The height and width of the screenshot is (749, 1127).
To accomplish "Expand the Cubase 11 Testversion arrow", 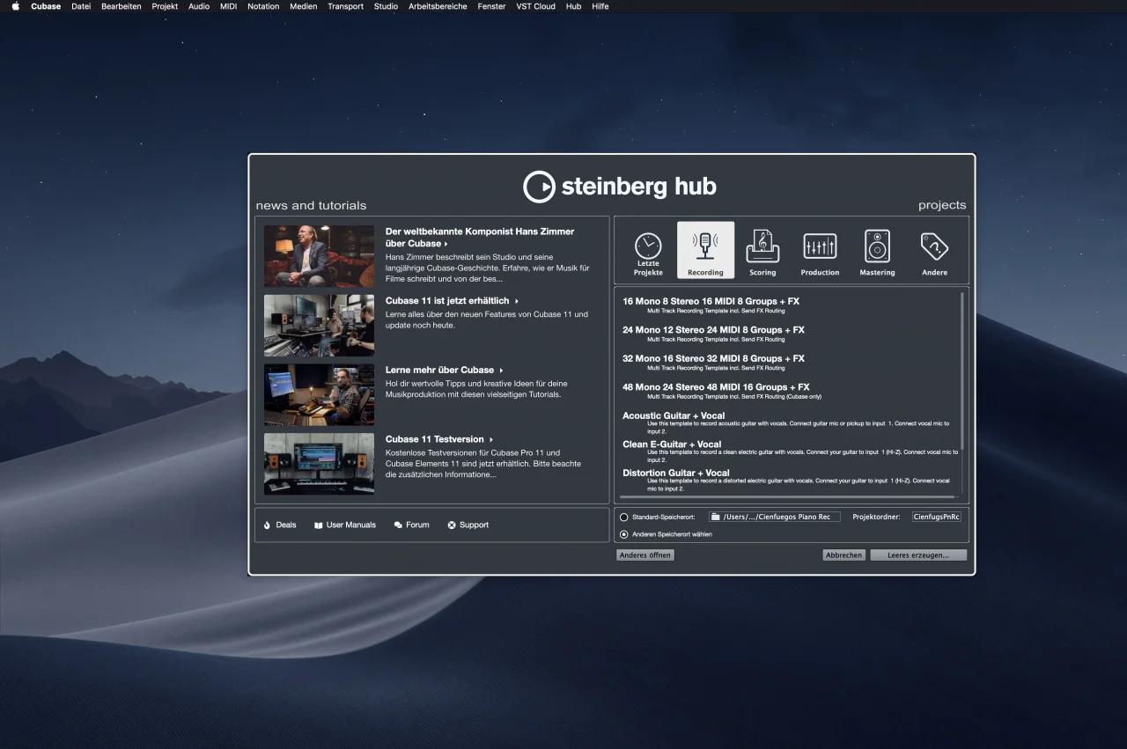I will click(x=491, y=439).
